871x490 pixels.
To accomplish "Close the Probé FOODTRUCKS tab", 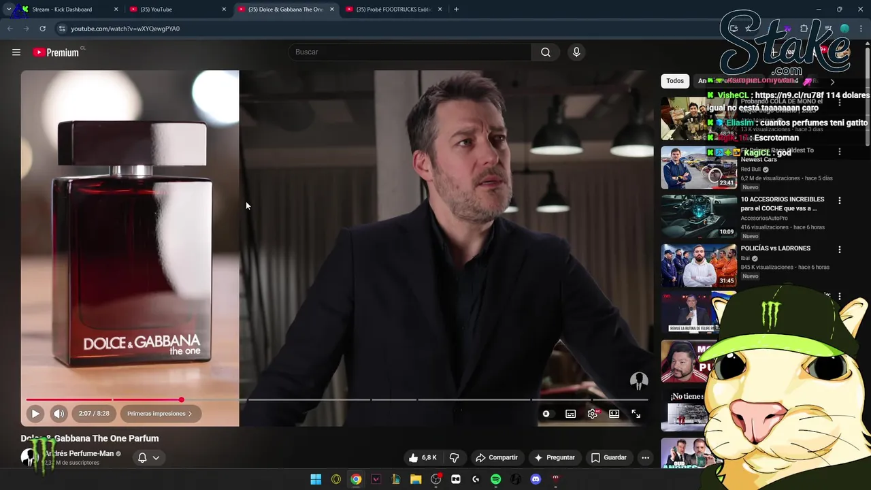I will tap(440, 10).
